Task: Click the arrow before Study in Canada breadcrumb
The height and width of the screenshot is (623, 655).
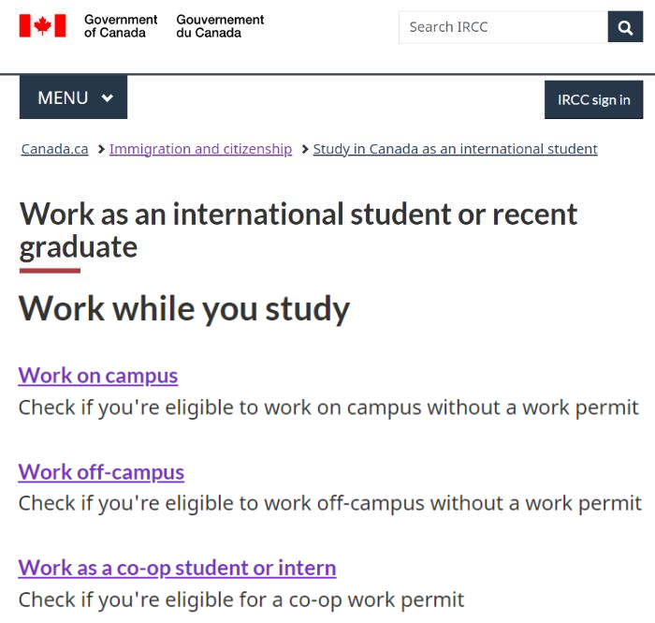Action: coord(304,149)
